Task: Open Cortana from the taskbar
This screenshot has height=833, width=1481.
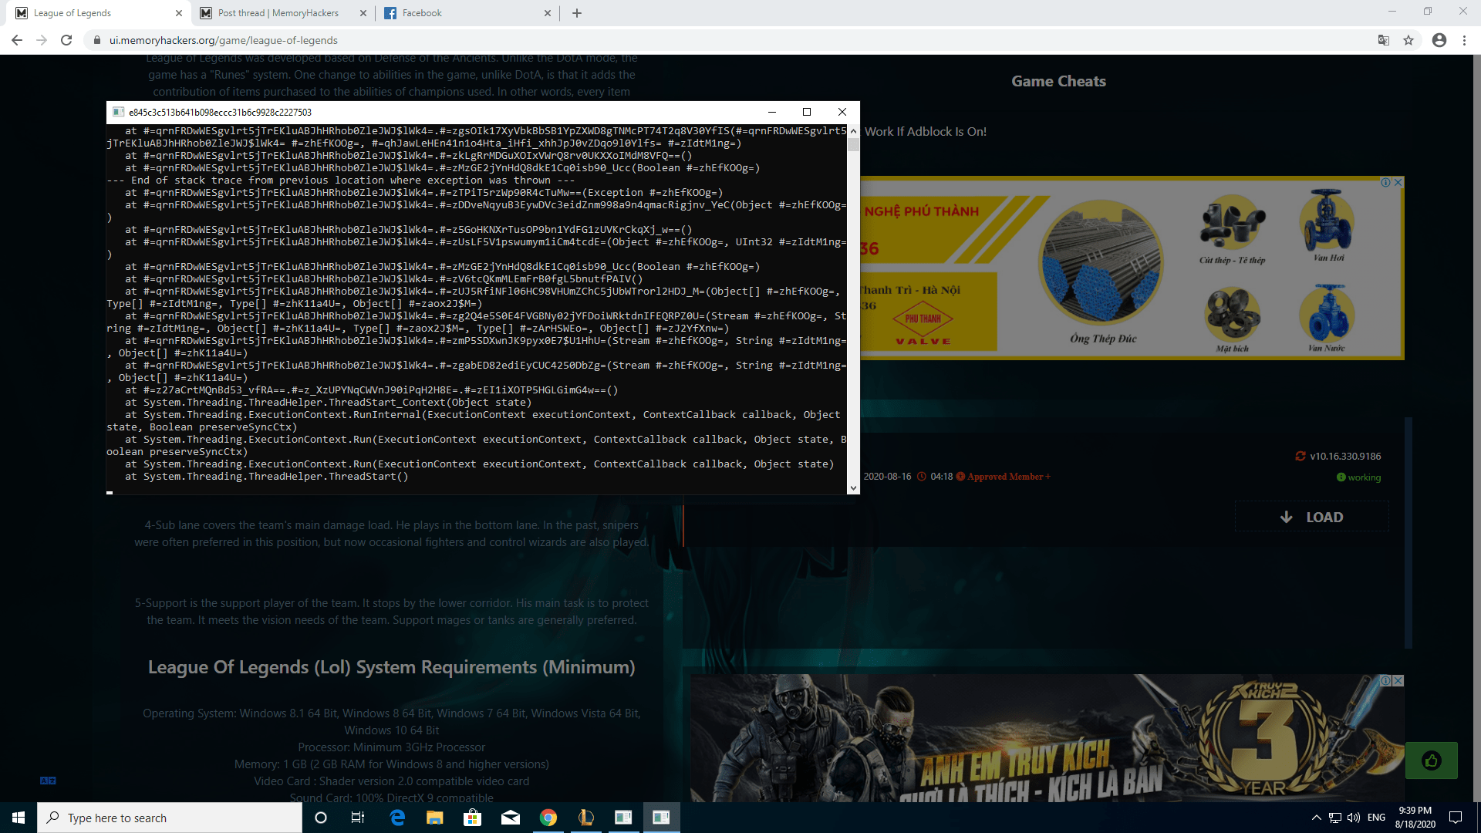Action: tap(321, 818)
